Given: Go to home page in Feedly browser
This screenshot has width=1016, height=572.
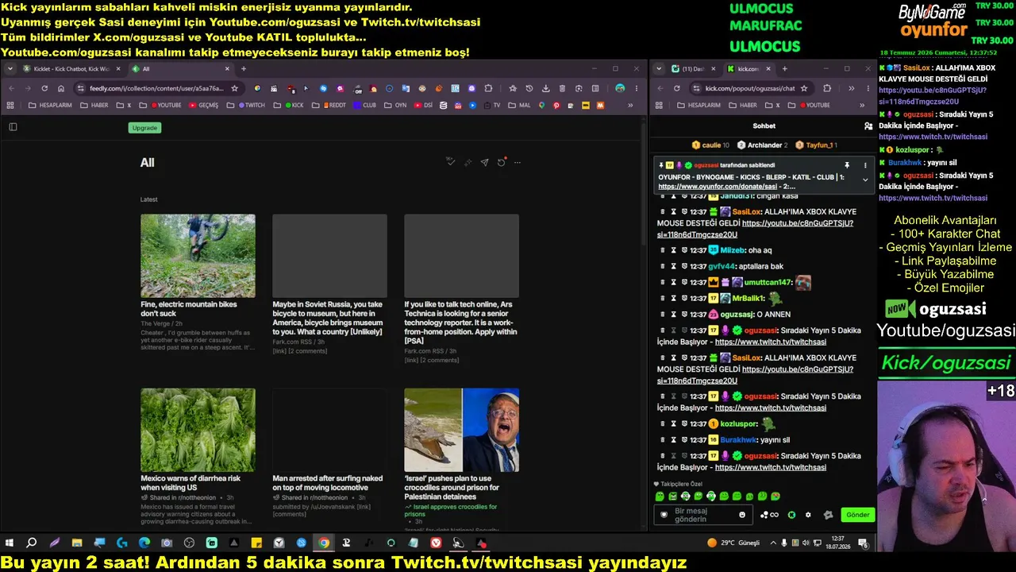Looking at the screenshot, I should 61,88.
